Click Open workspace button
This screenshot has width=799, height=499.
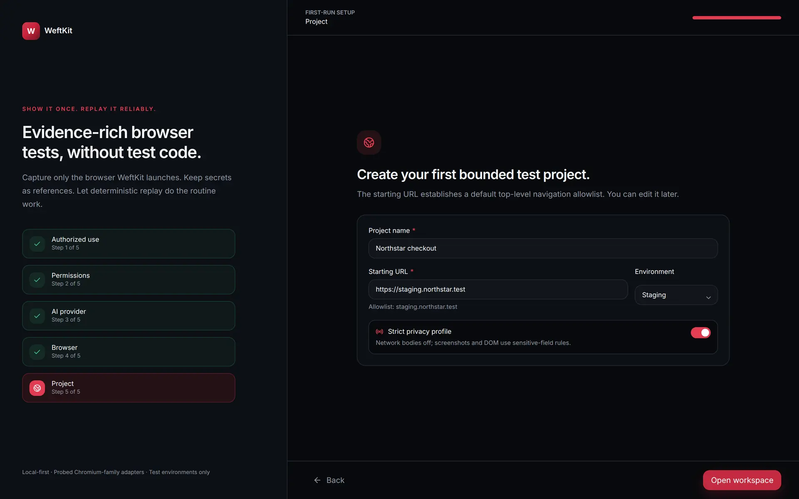coord(742,480)
